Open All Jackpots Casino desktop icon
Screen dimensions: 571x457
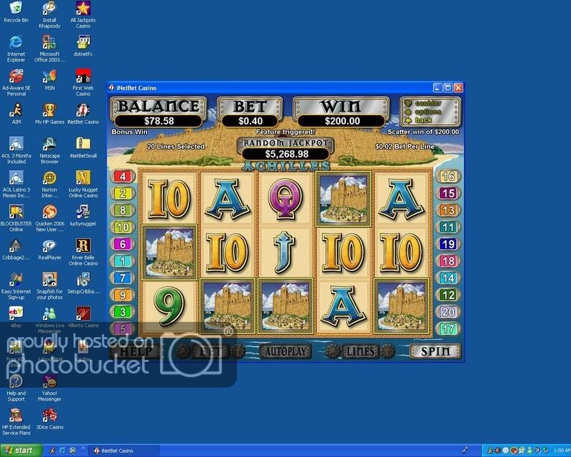[x=83, y=15]
